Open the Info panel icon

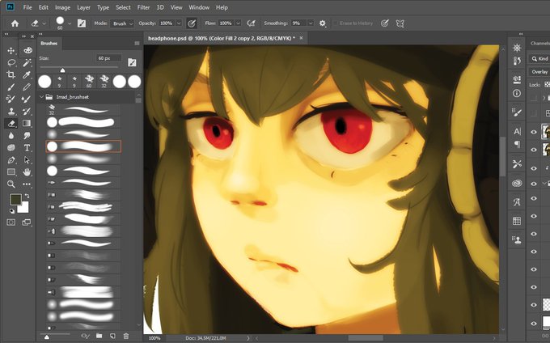tap(517, 93)
